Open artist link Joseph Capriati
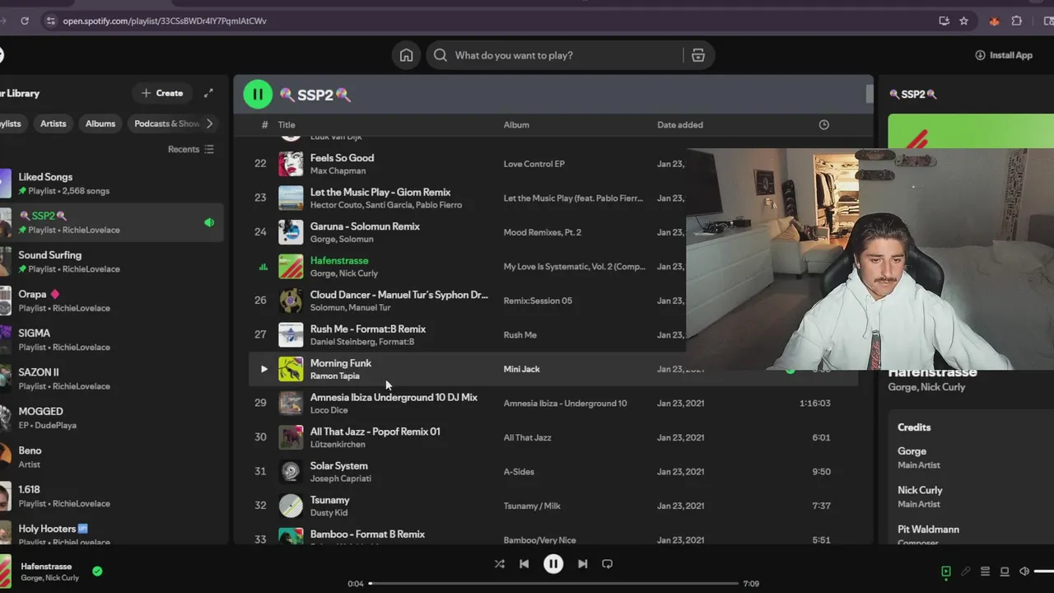Viewport: 1054px width, 593px height. (x=341, y=479)
